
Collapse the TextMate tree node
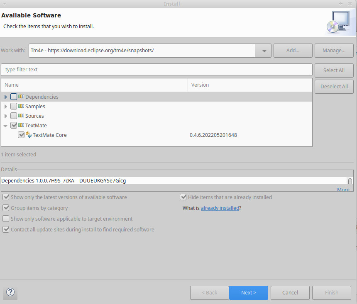[x=5, y=126]
